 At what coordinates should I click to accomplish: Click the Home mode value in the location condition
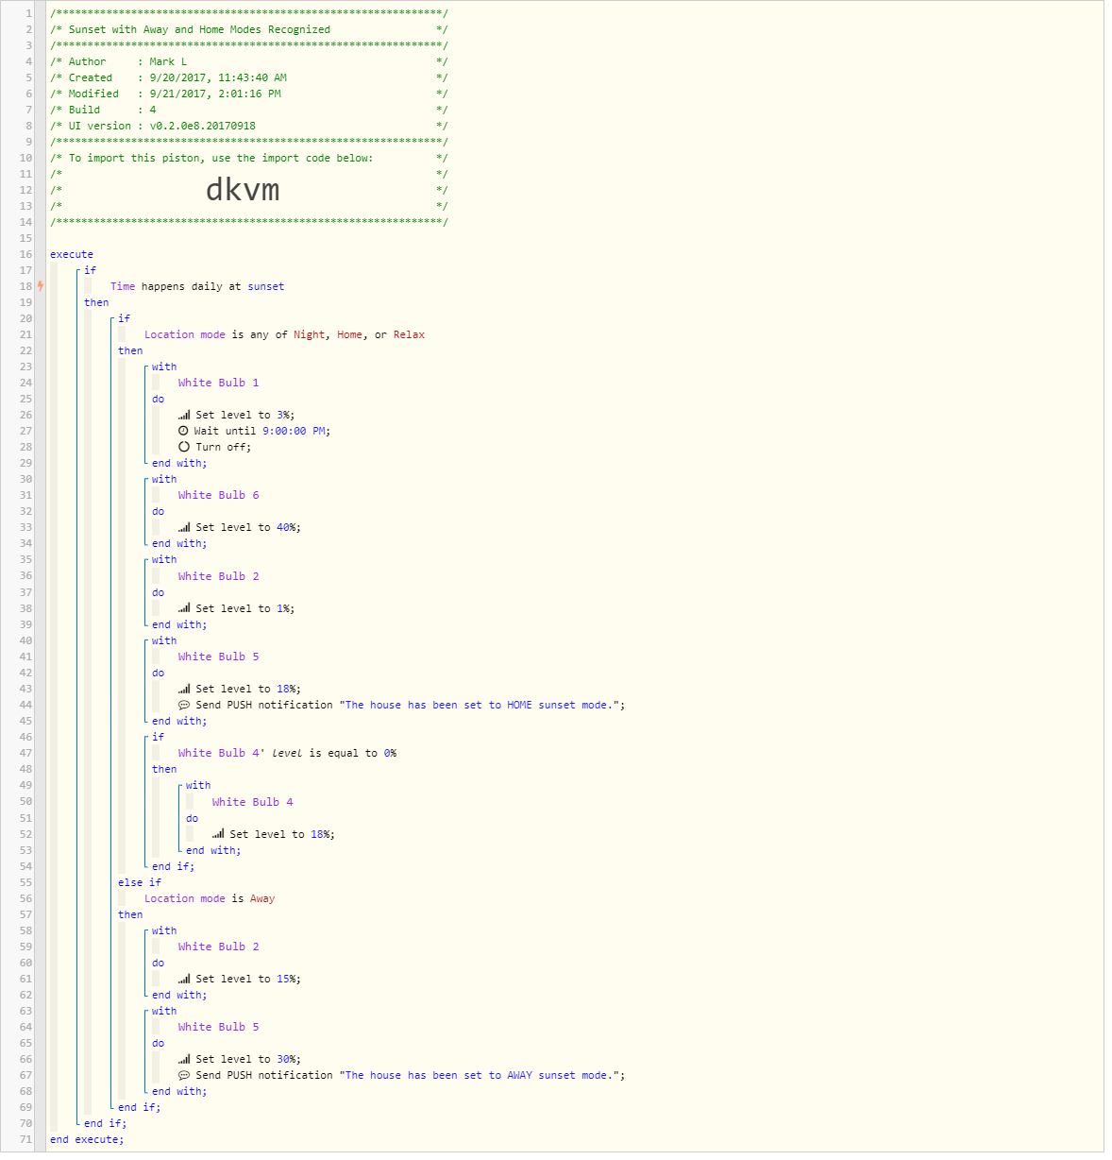pyautogui.click(x=349, y=334)
